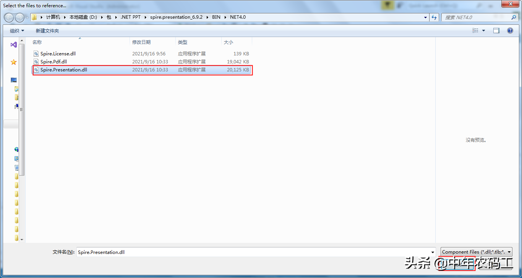Navigate to 计算机 in the address bar

[x=53, y=17]
